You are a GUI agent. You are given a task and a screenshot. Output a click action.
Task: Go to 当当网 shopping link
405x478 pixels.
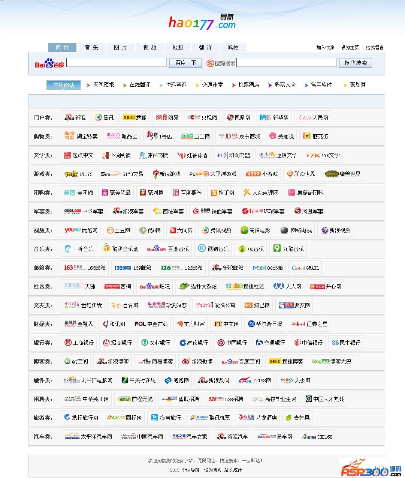195,136
